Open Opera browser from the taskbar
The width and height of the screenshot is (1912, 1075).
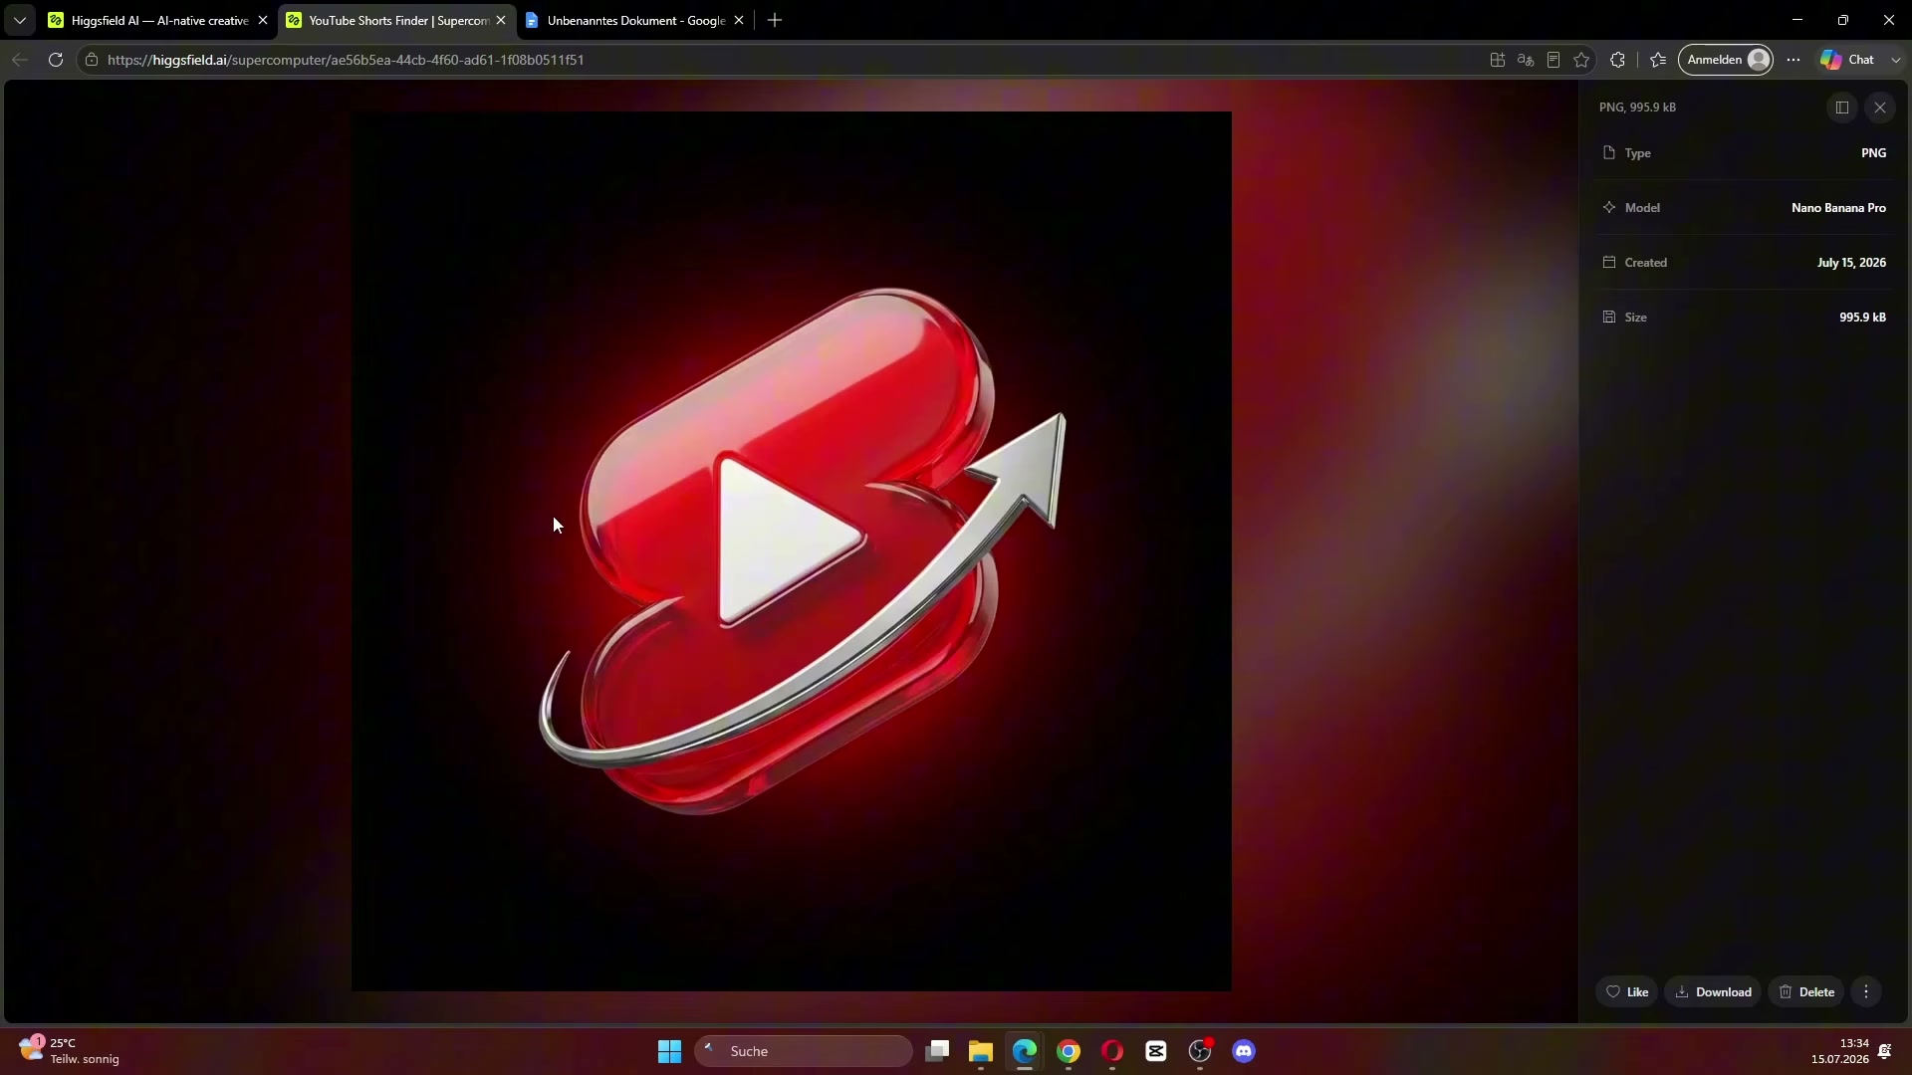pos(1112,1051)
